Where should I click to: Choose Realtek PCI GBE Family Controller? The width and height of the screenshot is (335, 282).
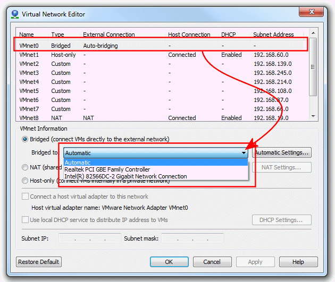click(156, 169)
